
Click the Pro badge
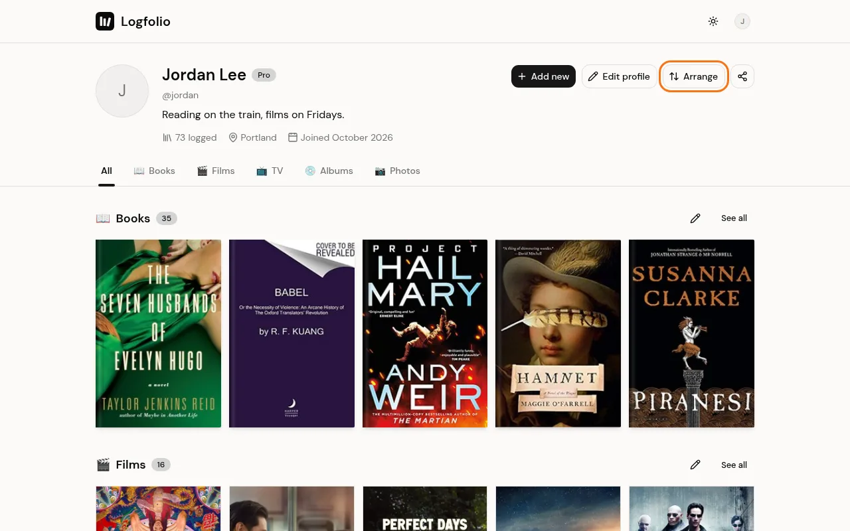click(264, 75)
